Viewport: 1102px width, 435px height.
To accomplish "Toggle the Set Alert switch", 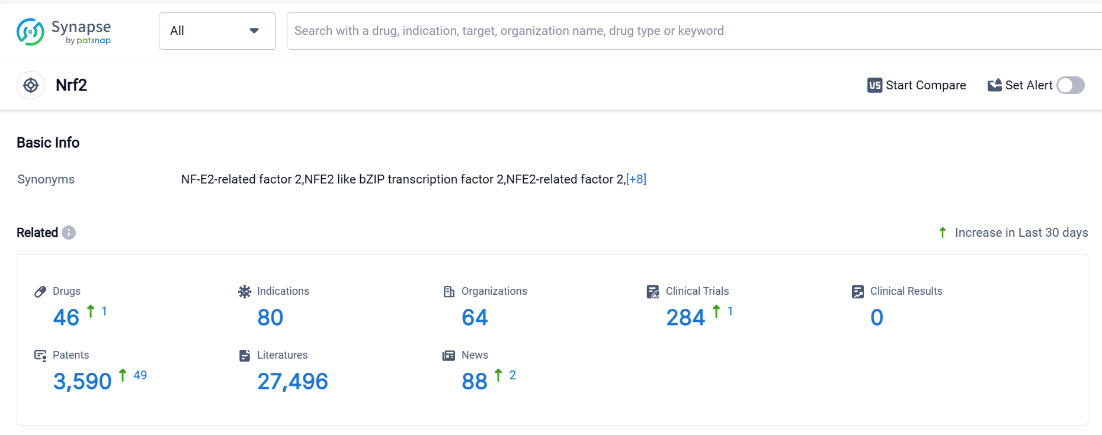I will [x=1071, y=85].
